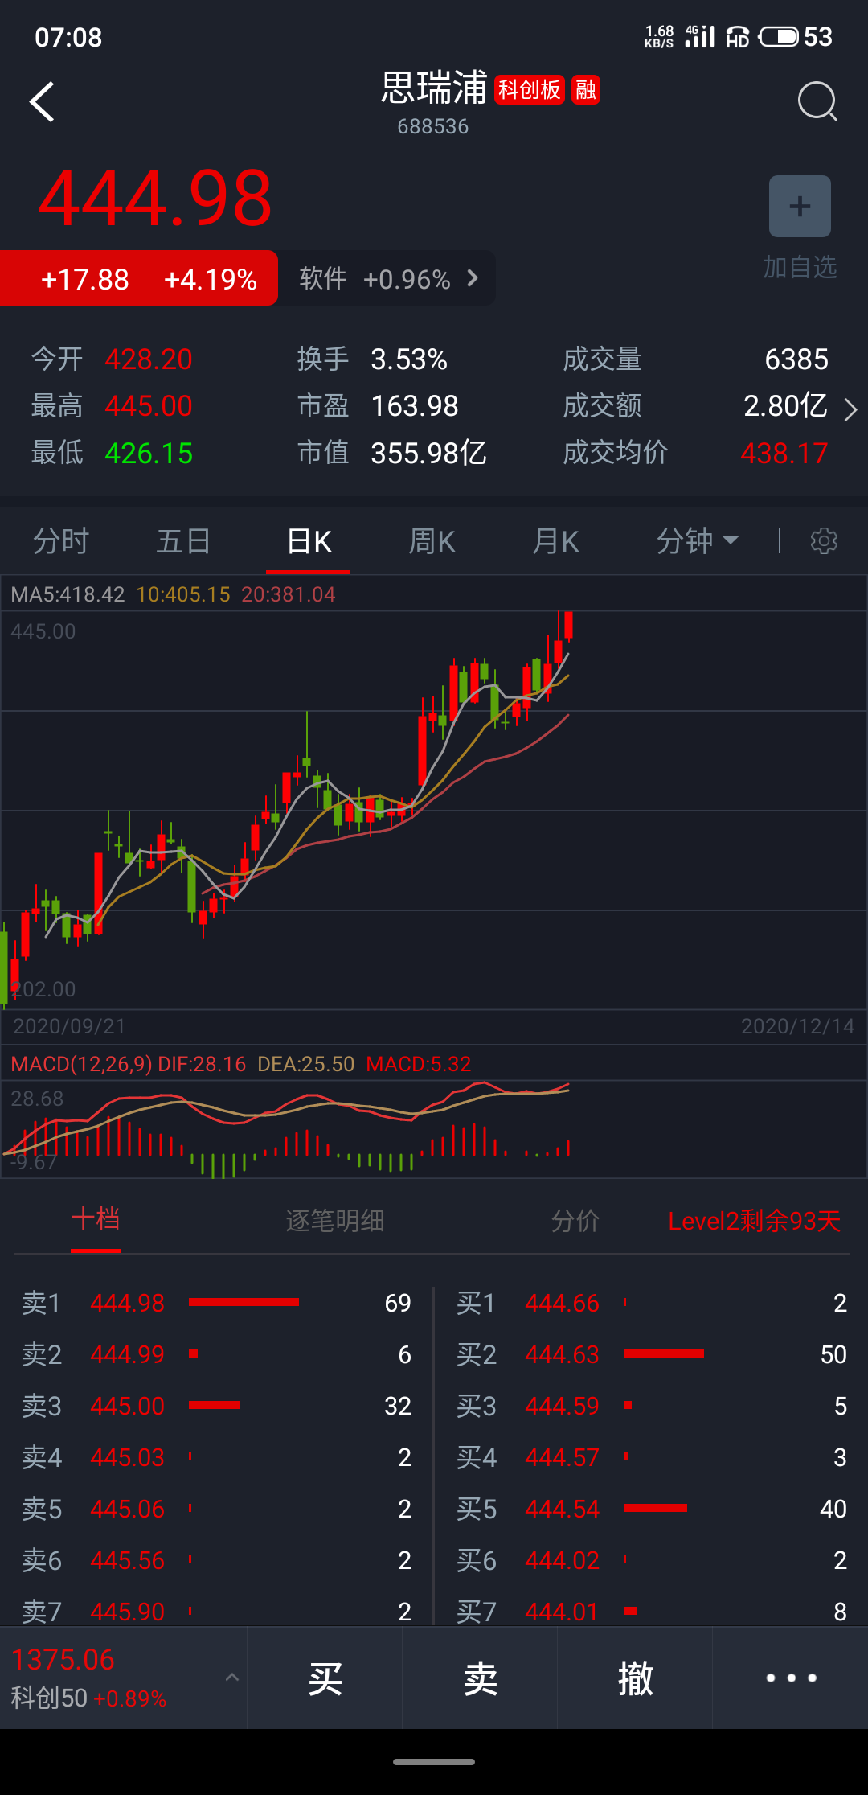Open the 分价 tab
868x1795 pixels.
tap(575, 1221)
